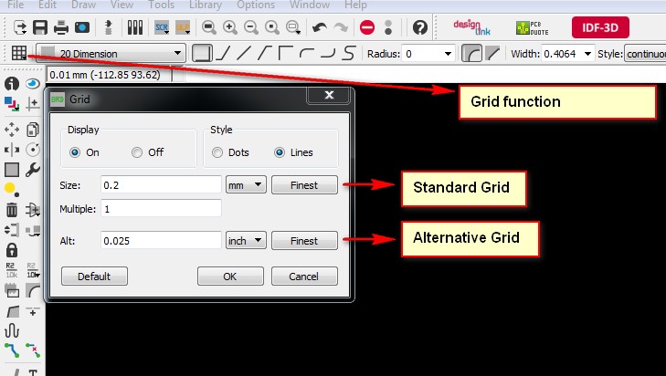The width and height of the screenshot is (666, 376).
Task: Click the IDF-3D button
Action: coord(599,27)
